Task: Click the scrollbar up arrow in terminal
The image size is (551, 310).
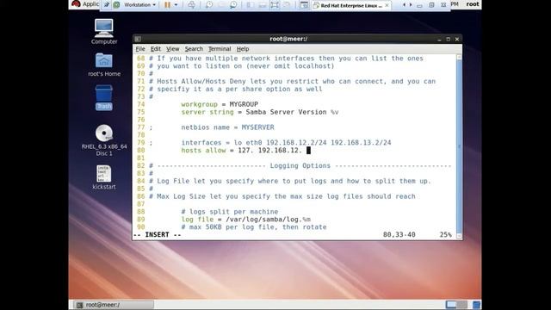Action: (x=459, y=57)
